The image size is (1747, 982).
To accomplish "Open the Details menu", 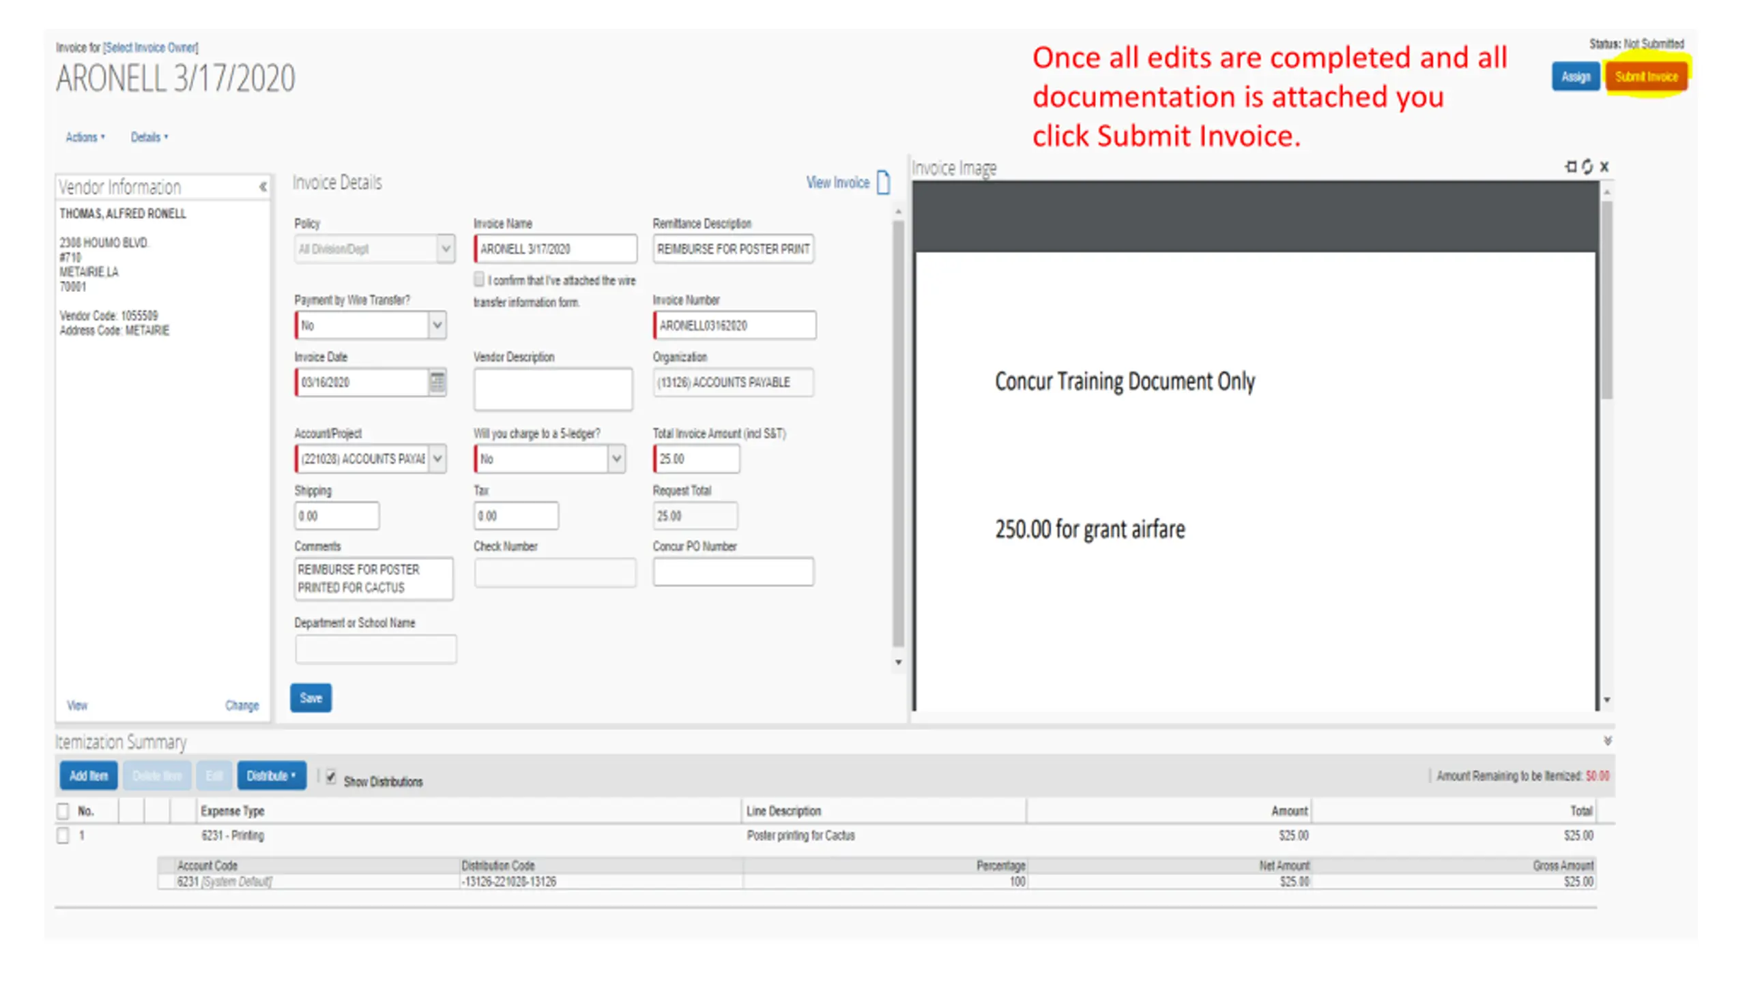I will tap(149, 137).
